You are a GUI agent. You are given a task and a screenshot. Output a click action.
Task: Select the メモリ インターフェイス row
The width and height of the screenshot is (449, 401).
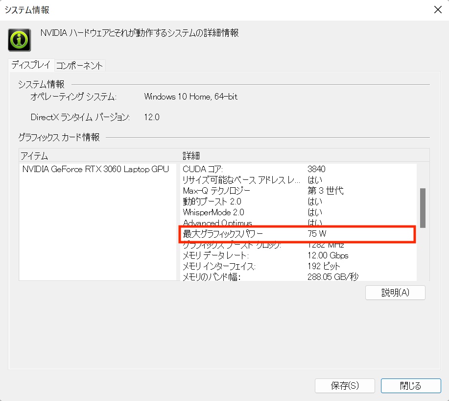click(x=298, y=266)
